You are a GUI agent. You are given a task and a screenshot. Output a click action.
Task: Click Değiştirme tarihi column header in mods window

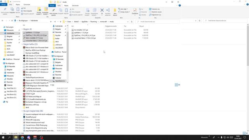pyautogui.click(x=111, y=26)
